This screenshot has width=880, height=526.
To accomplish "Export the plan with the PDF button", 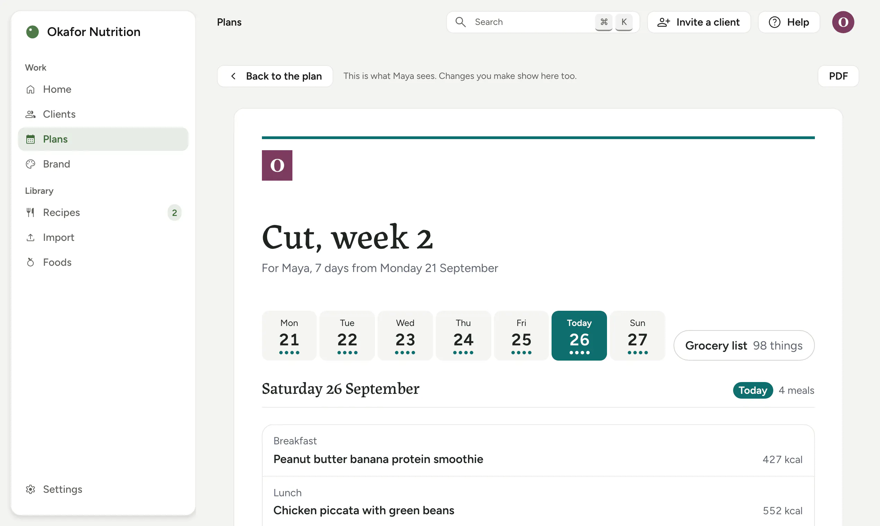I will pos(838,76).
